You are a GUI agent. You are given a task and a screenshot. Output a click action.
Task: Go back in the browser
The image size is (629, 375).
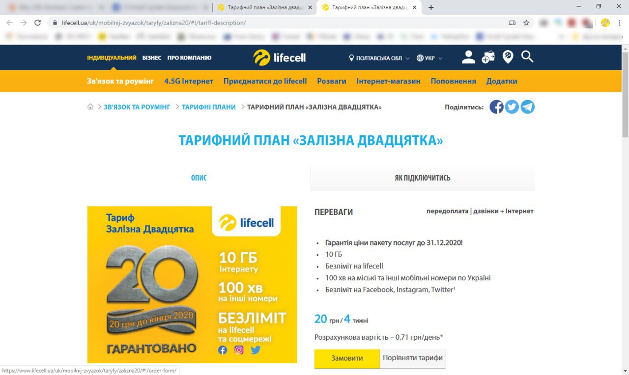(x=10, y=23)
